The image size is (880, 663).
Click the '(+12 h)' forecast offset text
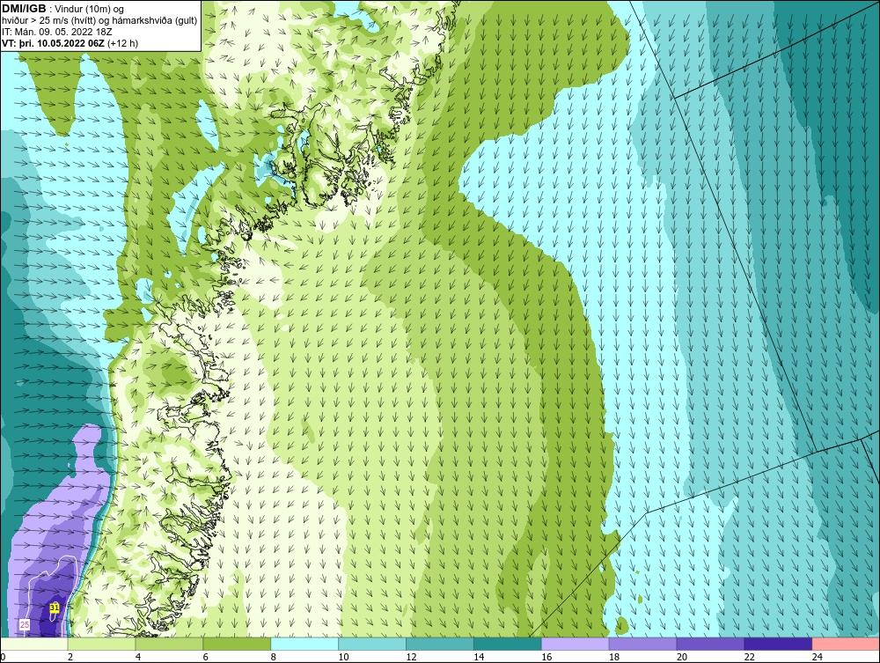(123, 42)
